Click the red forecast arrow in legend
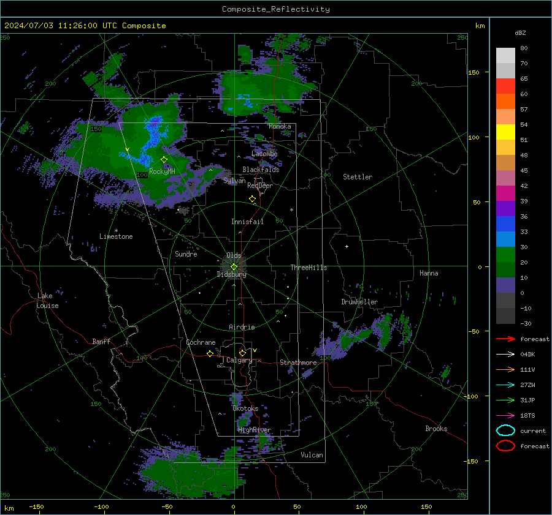 (x=505, y=339)
